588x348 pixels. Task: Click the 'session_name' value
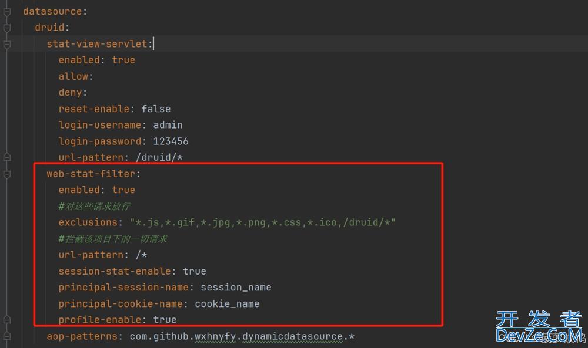coord(236,288)
